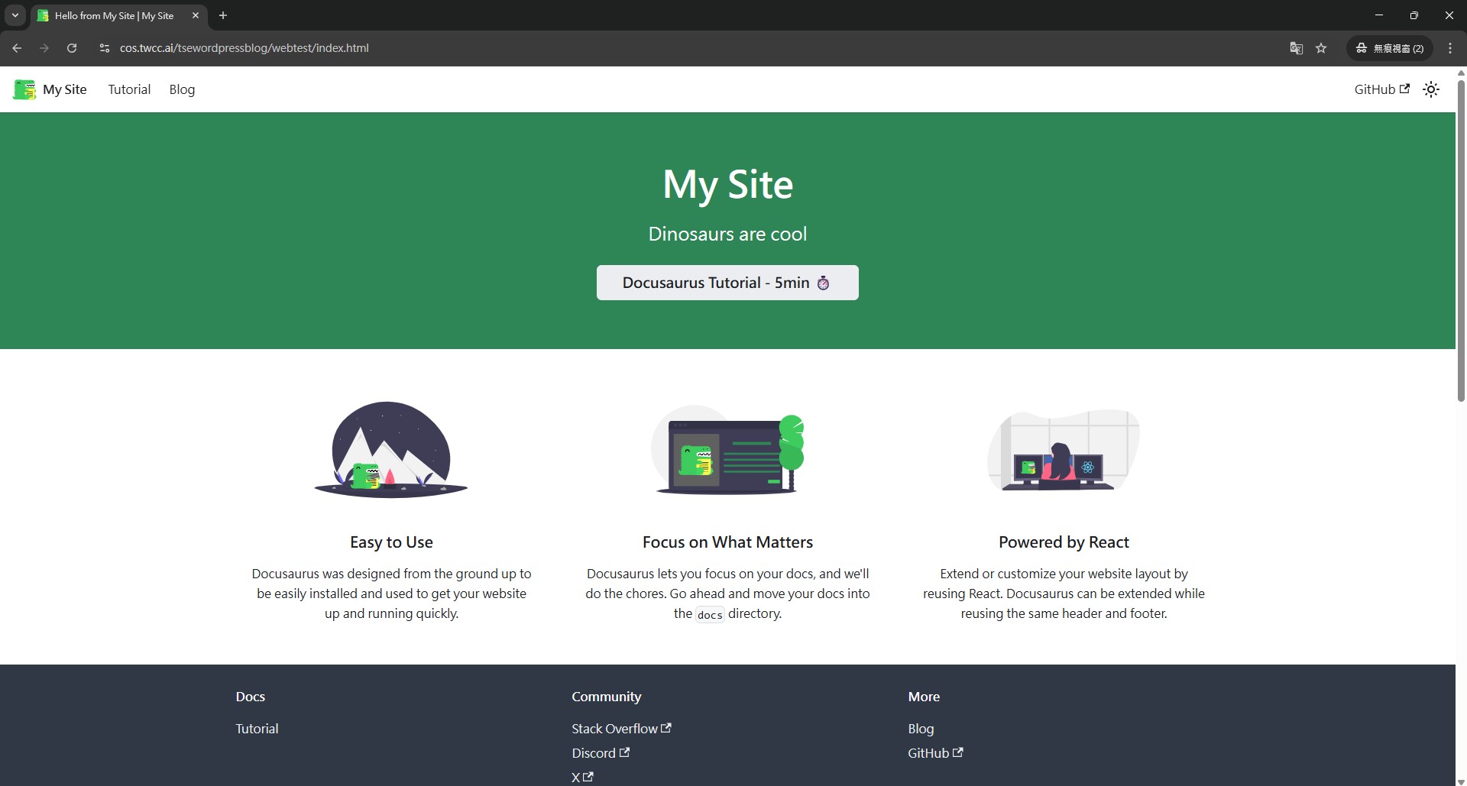1467x786 pixels.
Task: Click My Site title in navbar
Action: click(65, 89)
